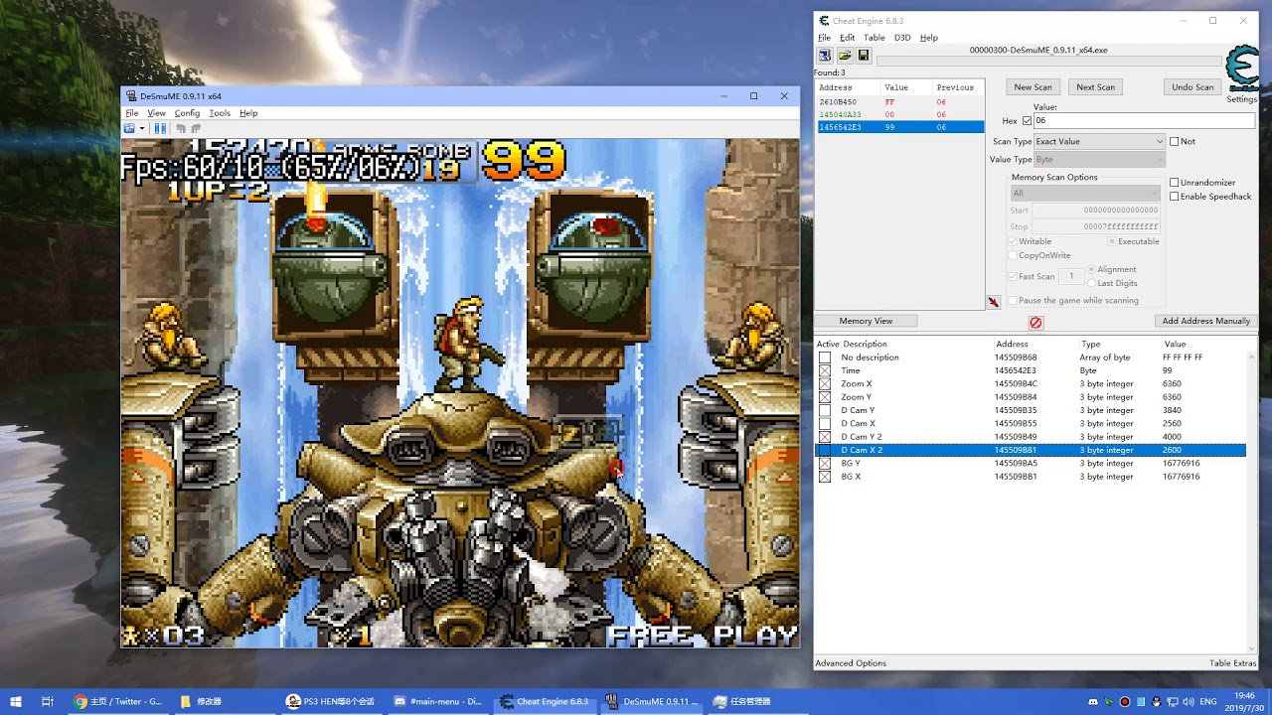This screenshot has height=715, width=1272.
Task: Toggle active box for No description entry
Action: click(x=825, y=357)
